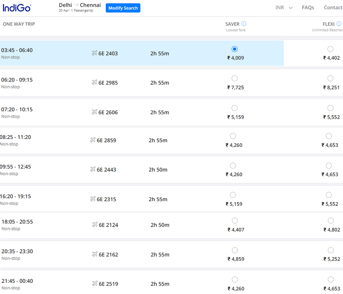
Task: Click the plane icon beside 6E 2606
Action: click(94, 112)
